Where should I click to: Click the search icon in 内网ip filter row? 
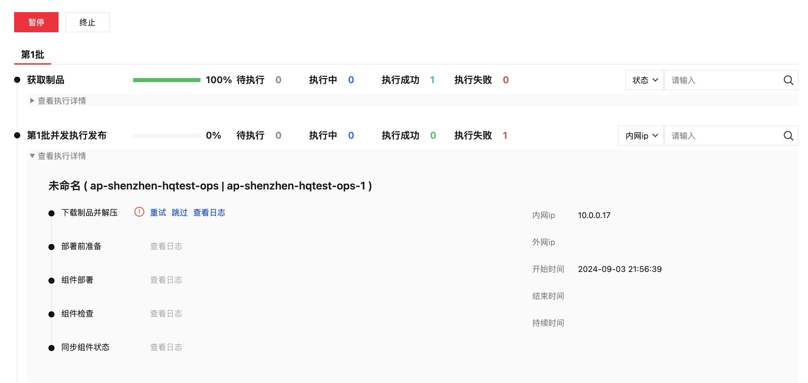[x=788, y=136]
